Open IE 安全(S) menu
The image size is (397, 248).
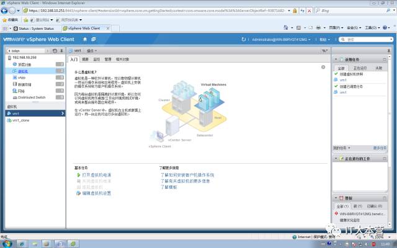click(354, 27)
